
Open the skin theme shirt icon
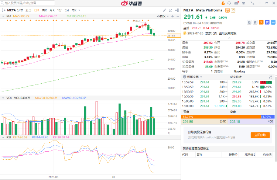tap(243, 3)
